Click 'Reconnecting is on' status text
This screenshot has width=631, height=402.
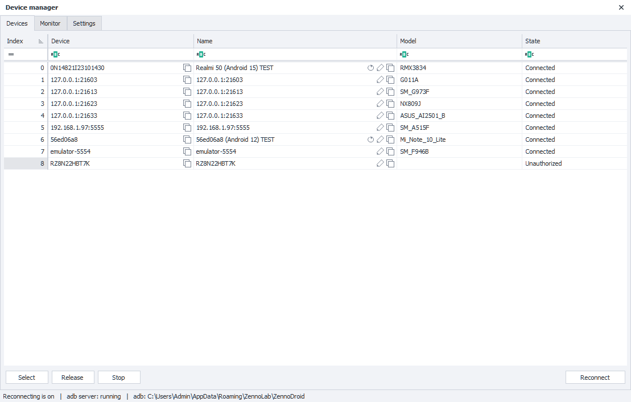click(28, 396)
